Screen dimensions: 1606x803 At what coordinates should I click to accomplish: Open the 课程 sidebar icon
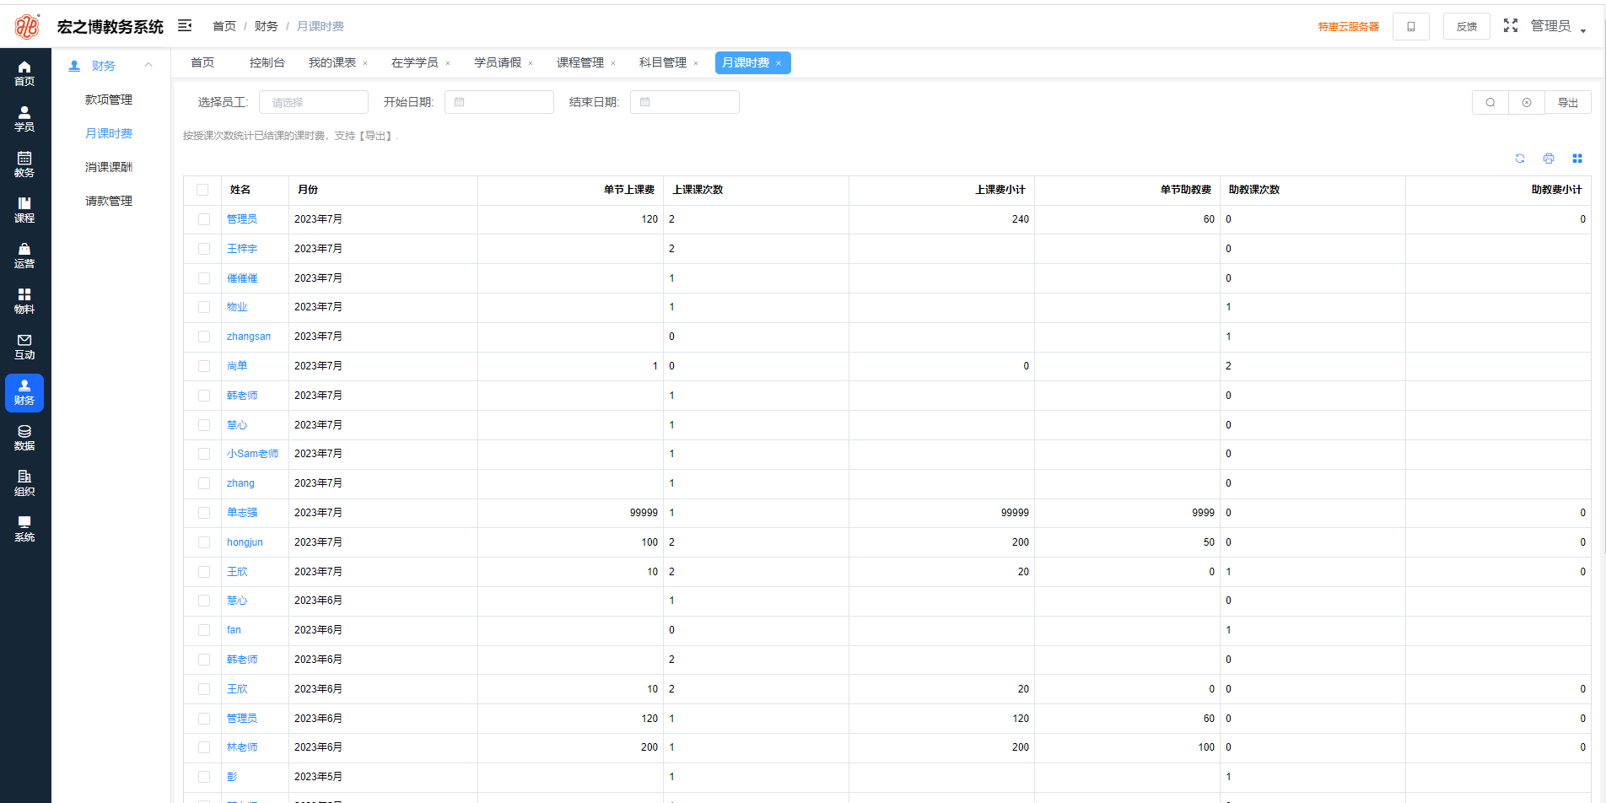24,211
